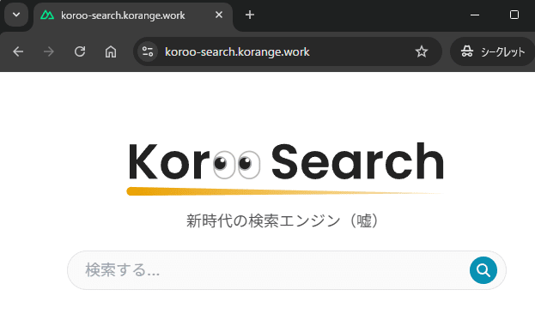Screen dimensions: 535x320
Task: Open the シークレット incognito indicator
Action: (x=492, y=51)
